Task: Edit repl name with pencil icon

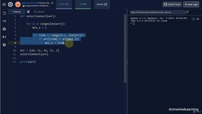Action: click(52, 3)
